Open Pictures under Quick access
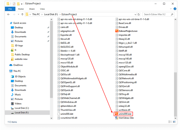180x130 pixels. coord(17,41)
